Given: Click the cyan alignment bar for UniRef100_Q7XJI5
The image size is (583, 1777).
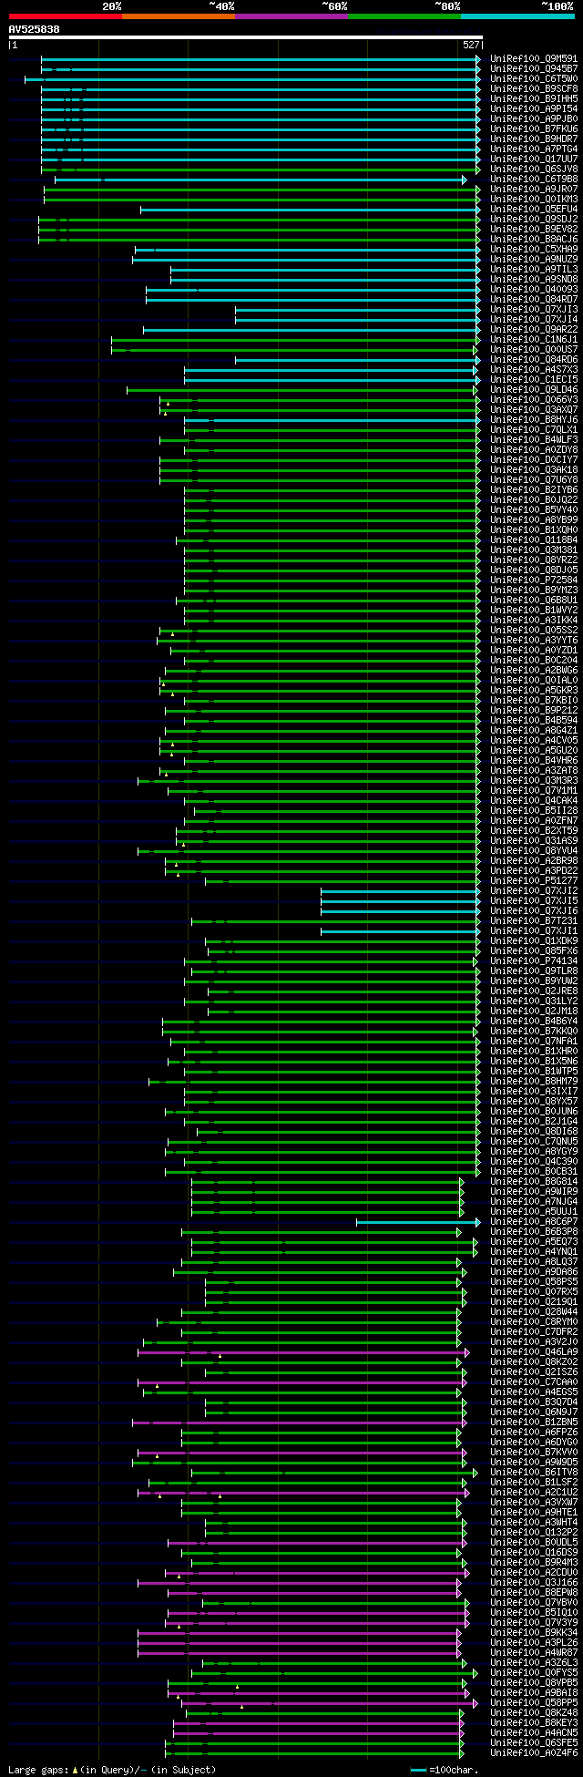Looking at the screenshot, I should point(400,900).
